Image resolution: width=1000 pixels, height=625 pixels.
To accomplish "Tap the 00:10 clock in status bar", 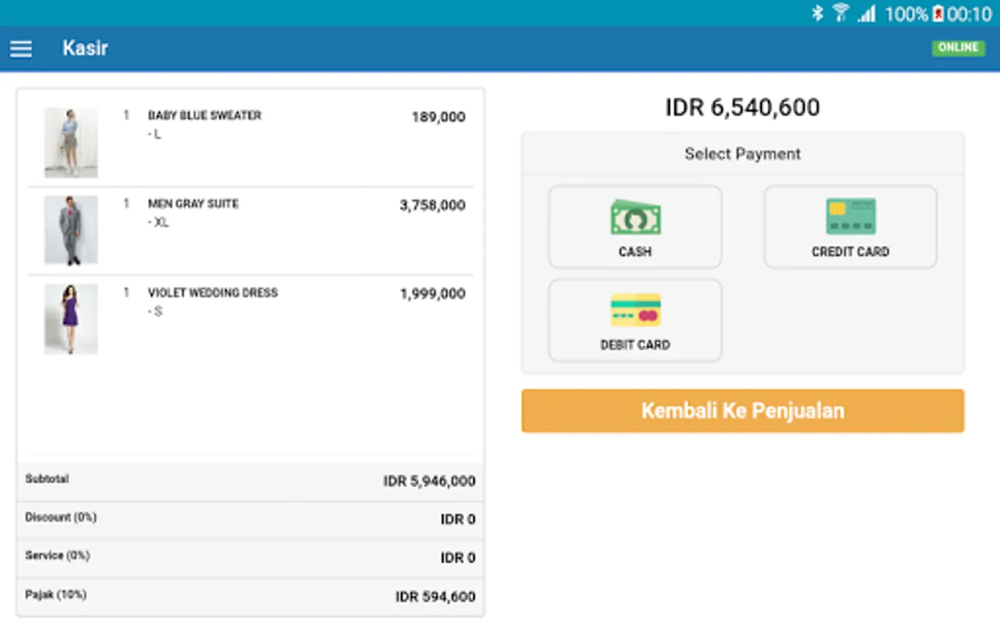I will click(x=969, y=14).
